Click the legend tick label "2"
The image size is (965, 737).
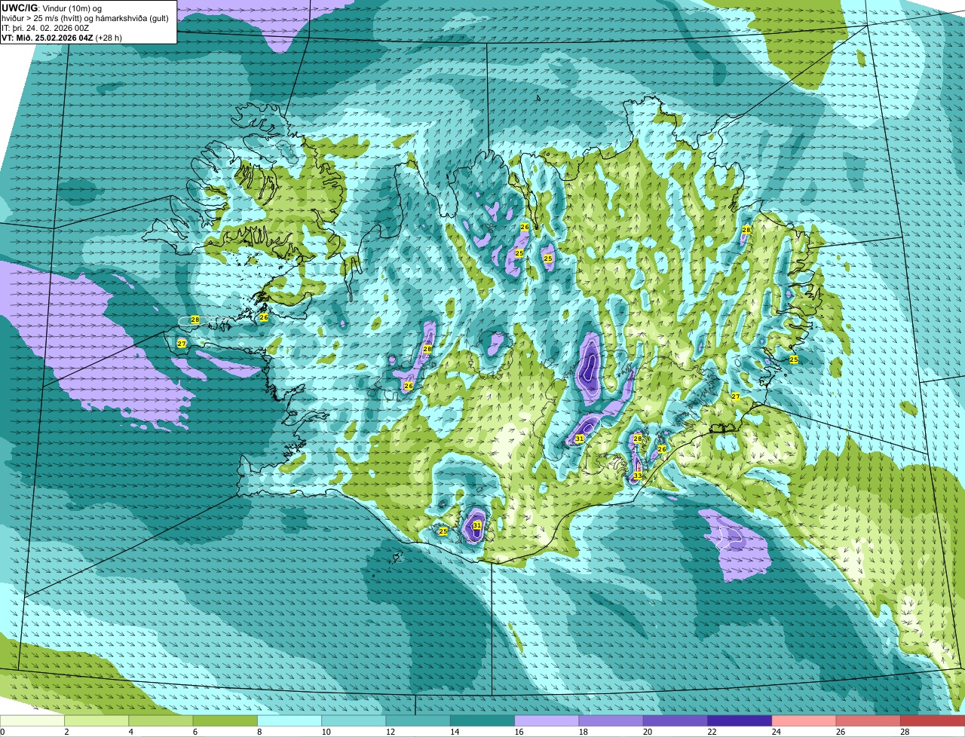tap(66, 732)
